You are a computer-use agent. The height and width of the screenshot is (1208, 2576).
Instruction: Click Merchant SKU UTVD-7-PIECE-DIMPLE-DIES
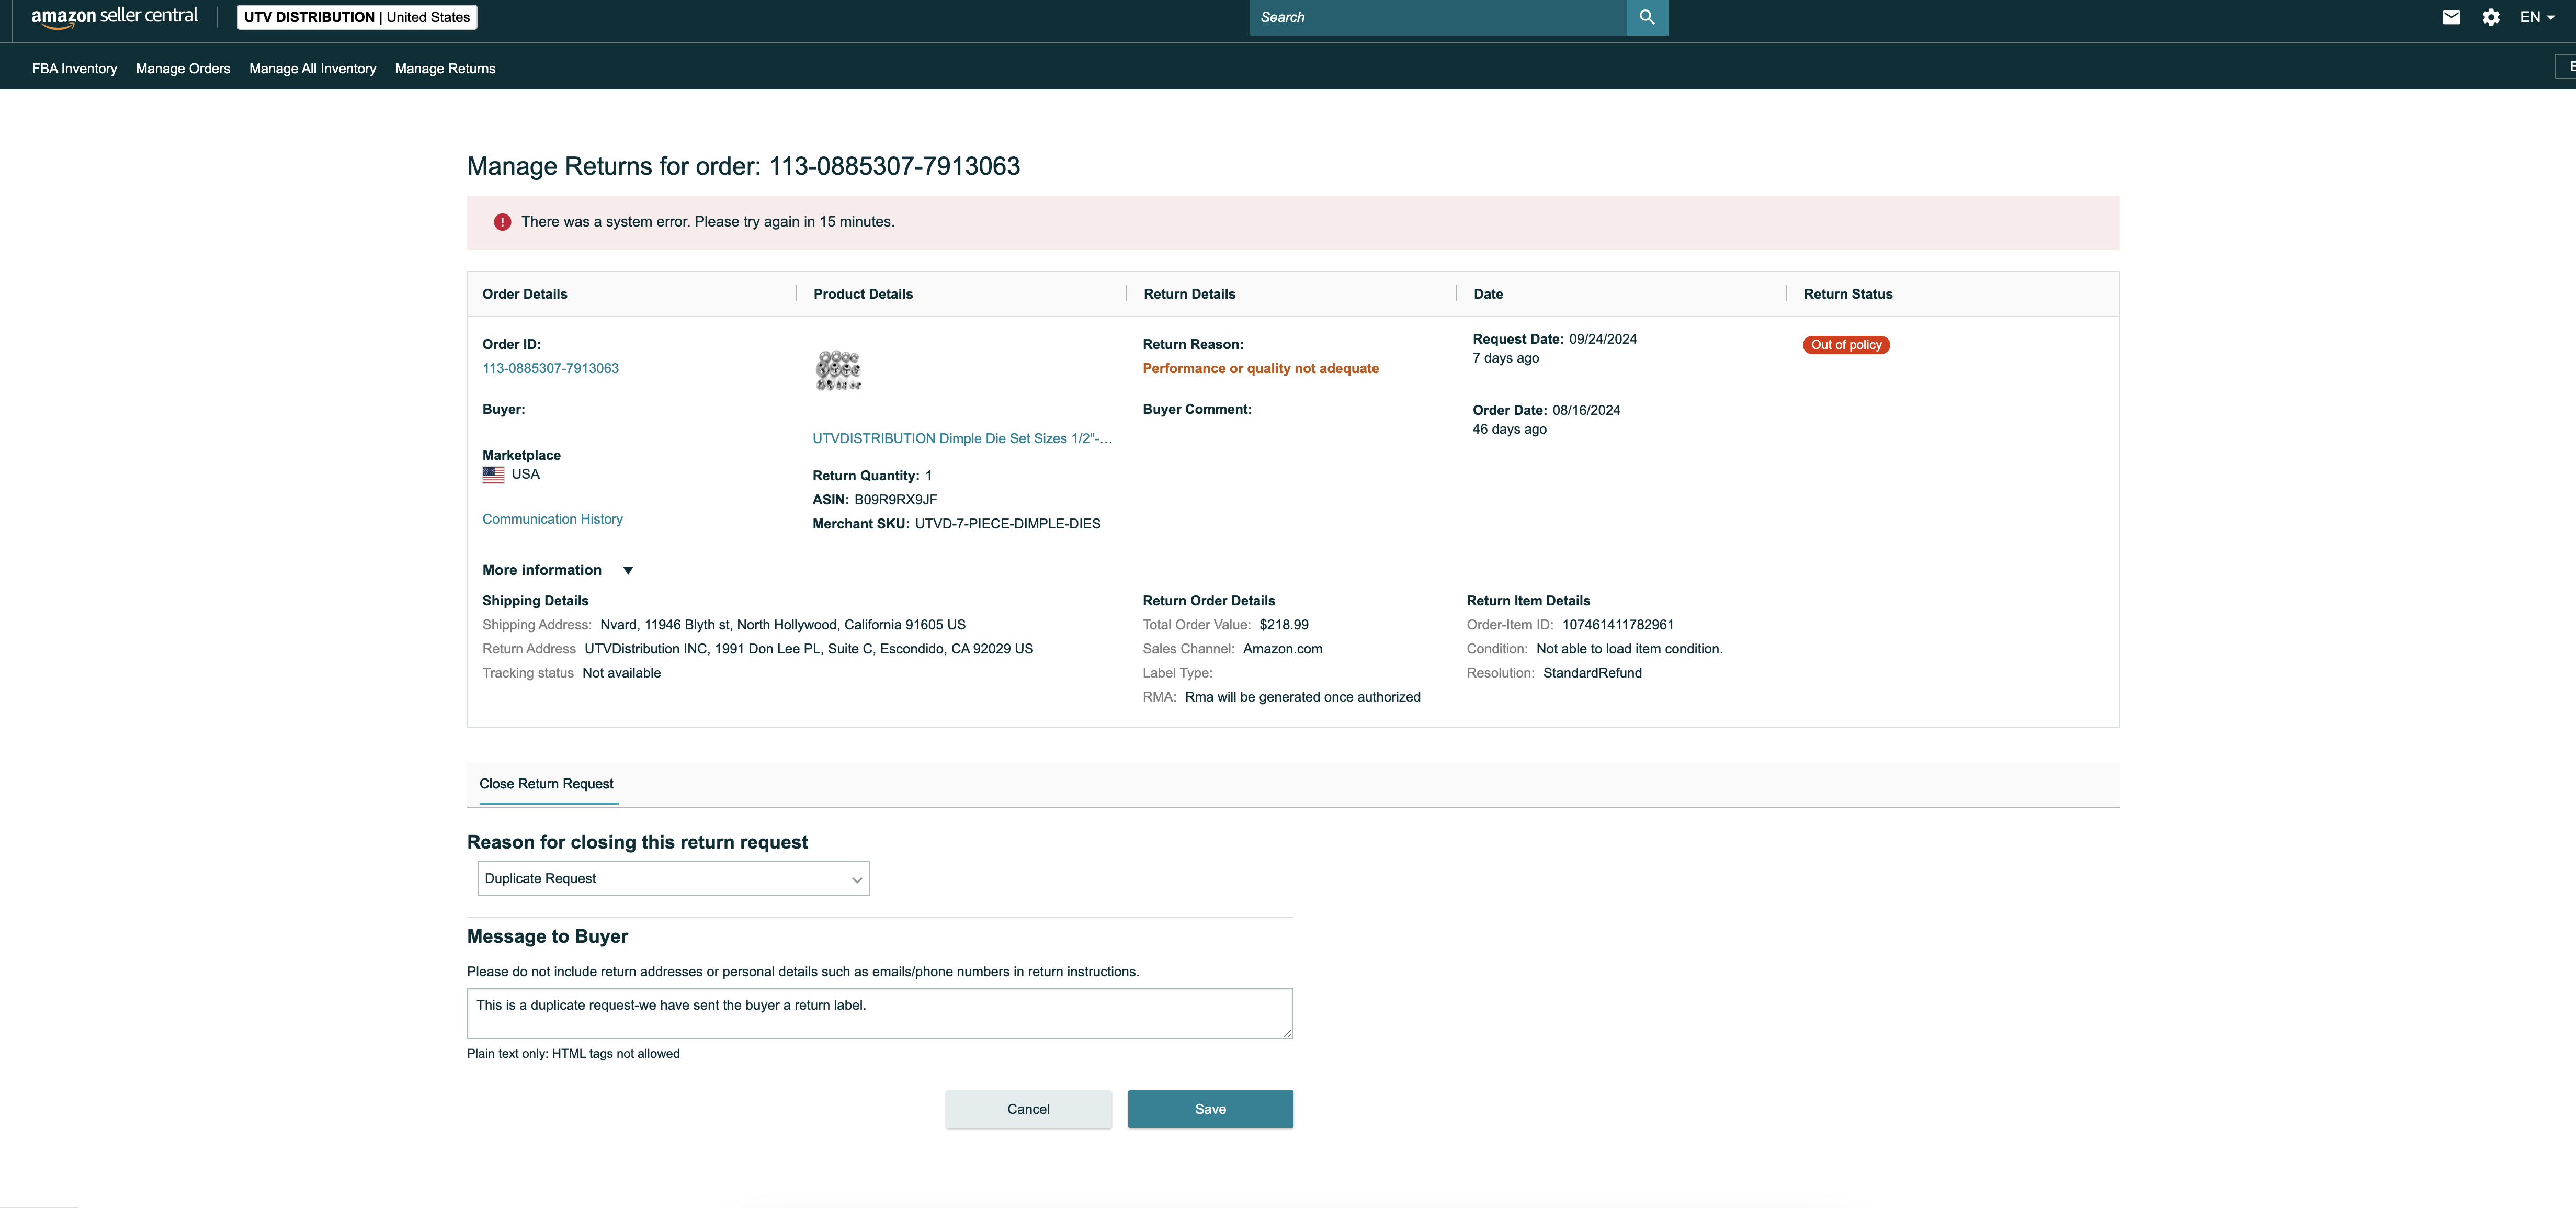(1007, 524)
